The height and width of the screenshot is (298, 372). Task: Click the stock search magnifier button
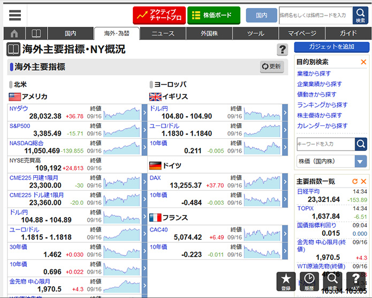click(360, 16)
